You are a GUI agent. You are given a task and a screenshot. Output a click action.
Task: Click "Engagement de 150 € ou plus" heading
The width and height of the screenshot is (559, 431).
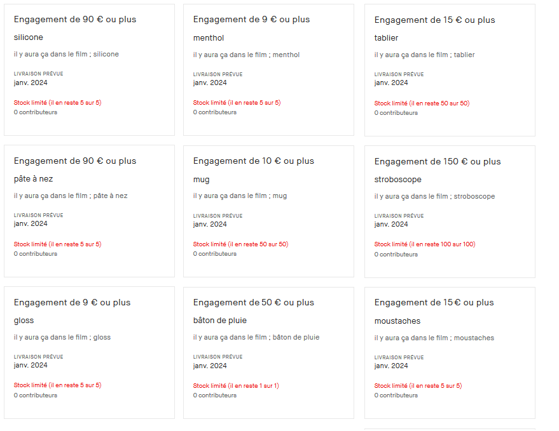437,162
